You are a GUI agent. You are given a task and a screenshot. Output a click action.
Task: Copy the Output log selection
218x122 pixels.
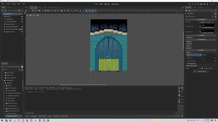[x=182, y=88]
